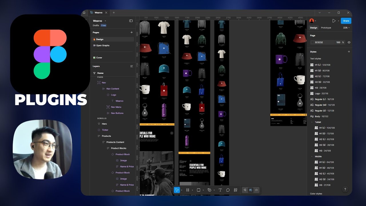Open Pen tool options dropdown arrow
The width and height of the screenshot is (366, 206).
214,190
